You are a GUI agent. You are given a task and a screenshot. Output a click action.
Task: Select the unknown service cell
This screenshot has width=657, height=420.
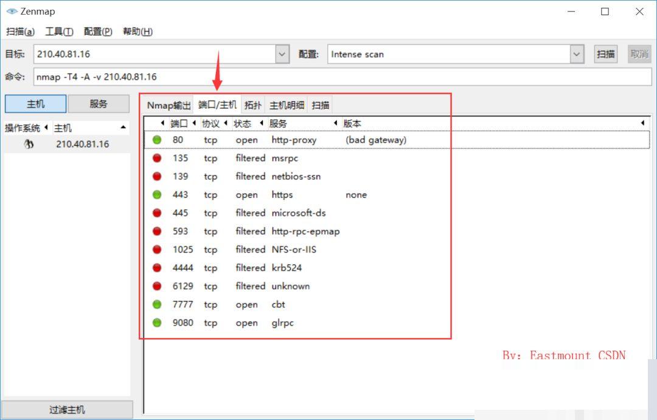pyautogui.click(x=290, y=286)
